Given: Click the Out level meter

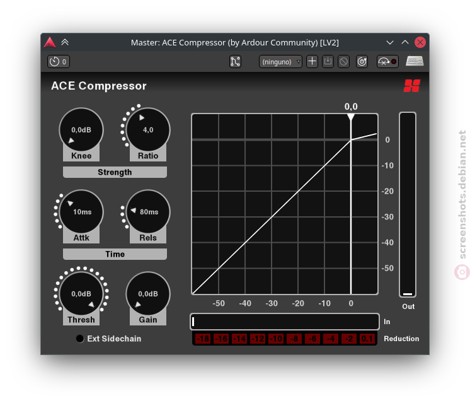Looking at the screenshot, I should [408, 204].
